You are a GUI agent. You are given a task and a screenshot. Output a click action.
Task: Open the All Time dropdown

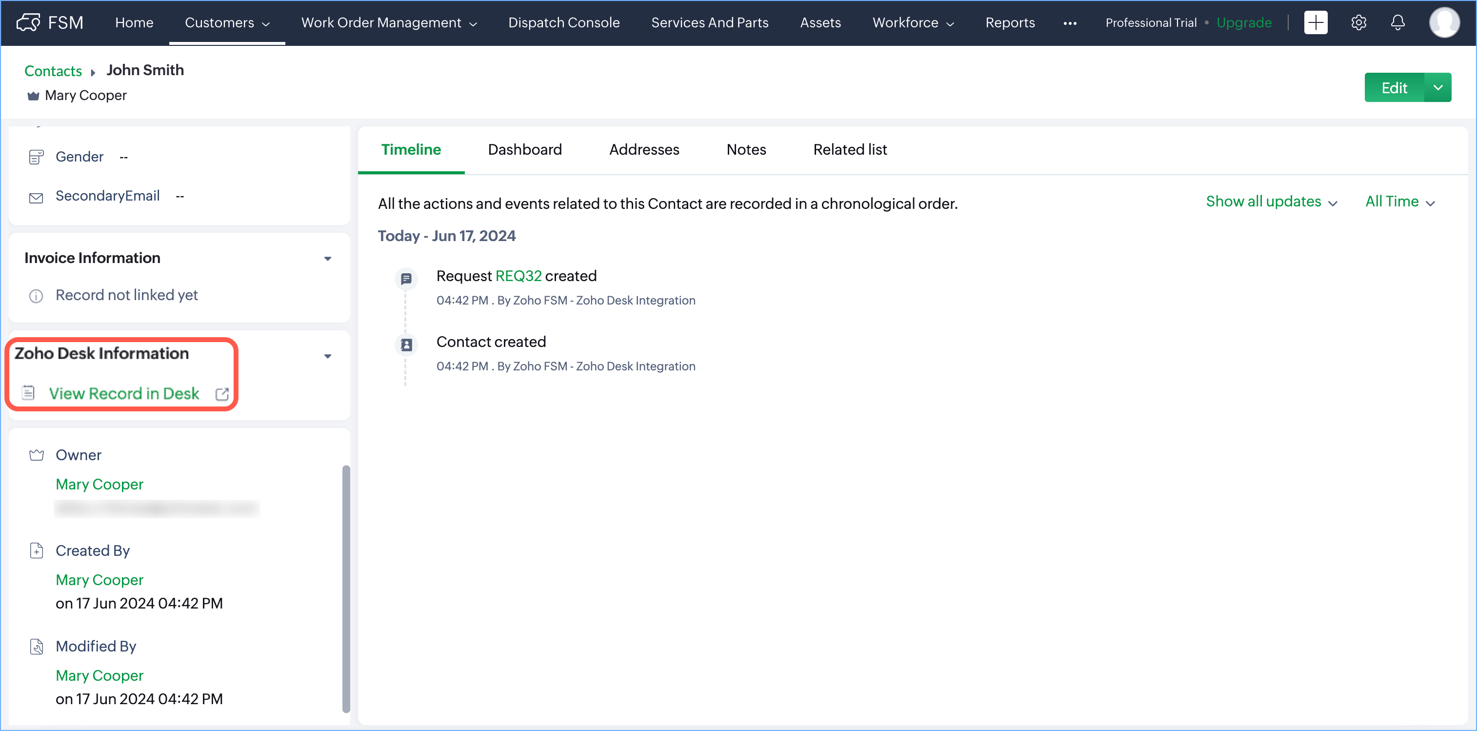pos(1399,202)
